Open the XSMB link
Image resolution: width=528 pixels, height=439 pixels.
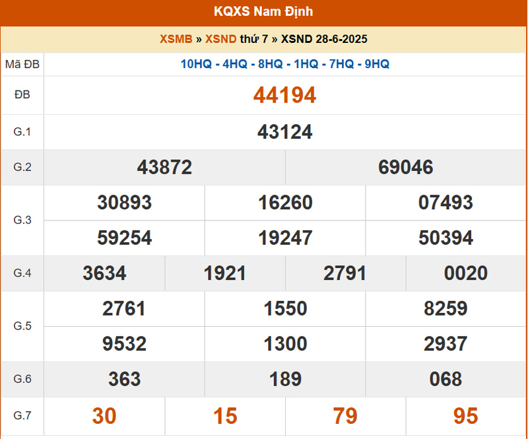pyautogui.click(x=176, y=39)
